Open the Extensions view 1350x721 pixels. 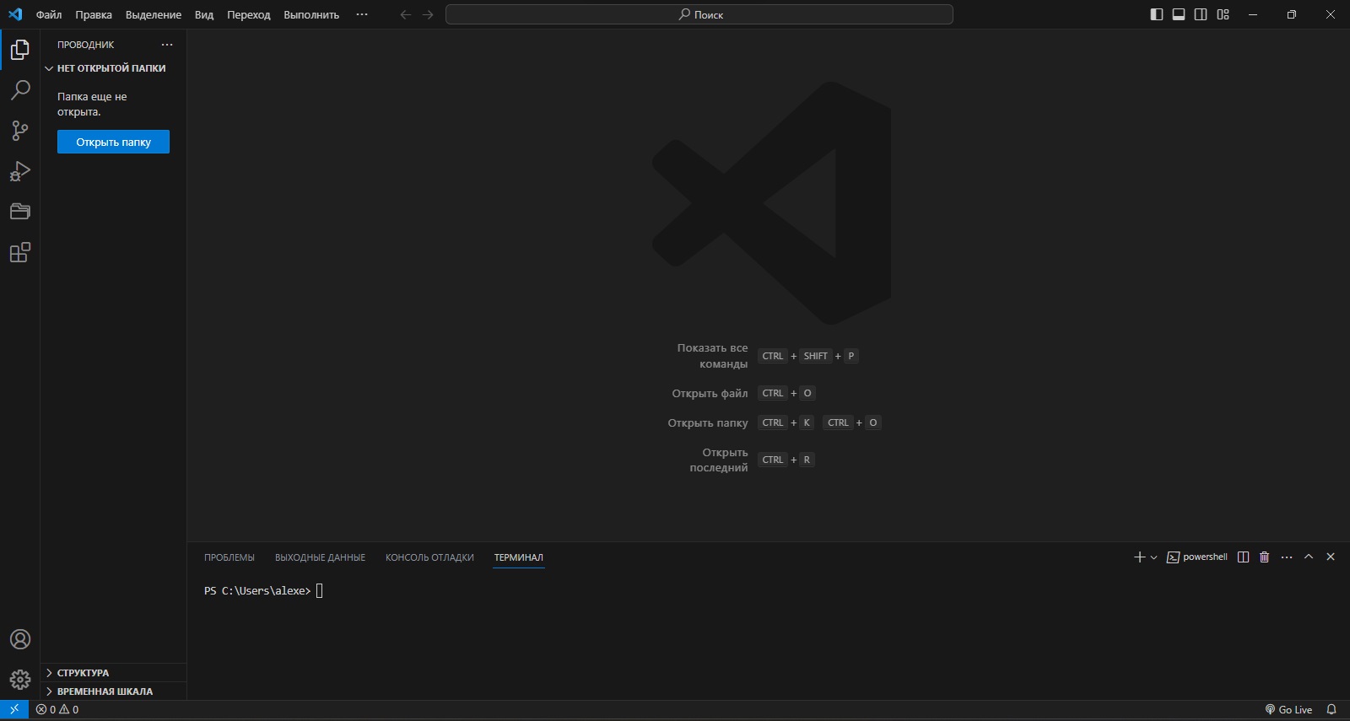20,252
